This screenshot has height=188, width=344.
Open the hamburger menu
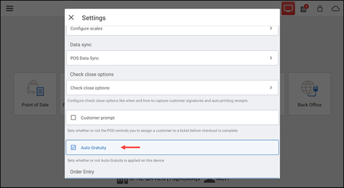(10, 8)
